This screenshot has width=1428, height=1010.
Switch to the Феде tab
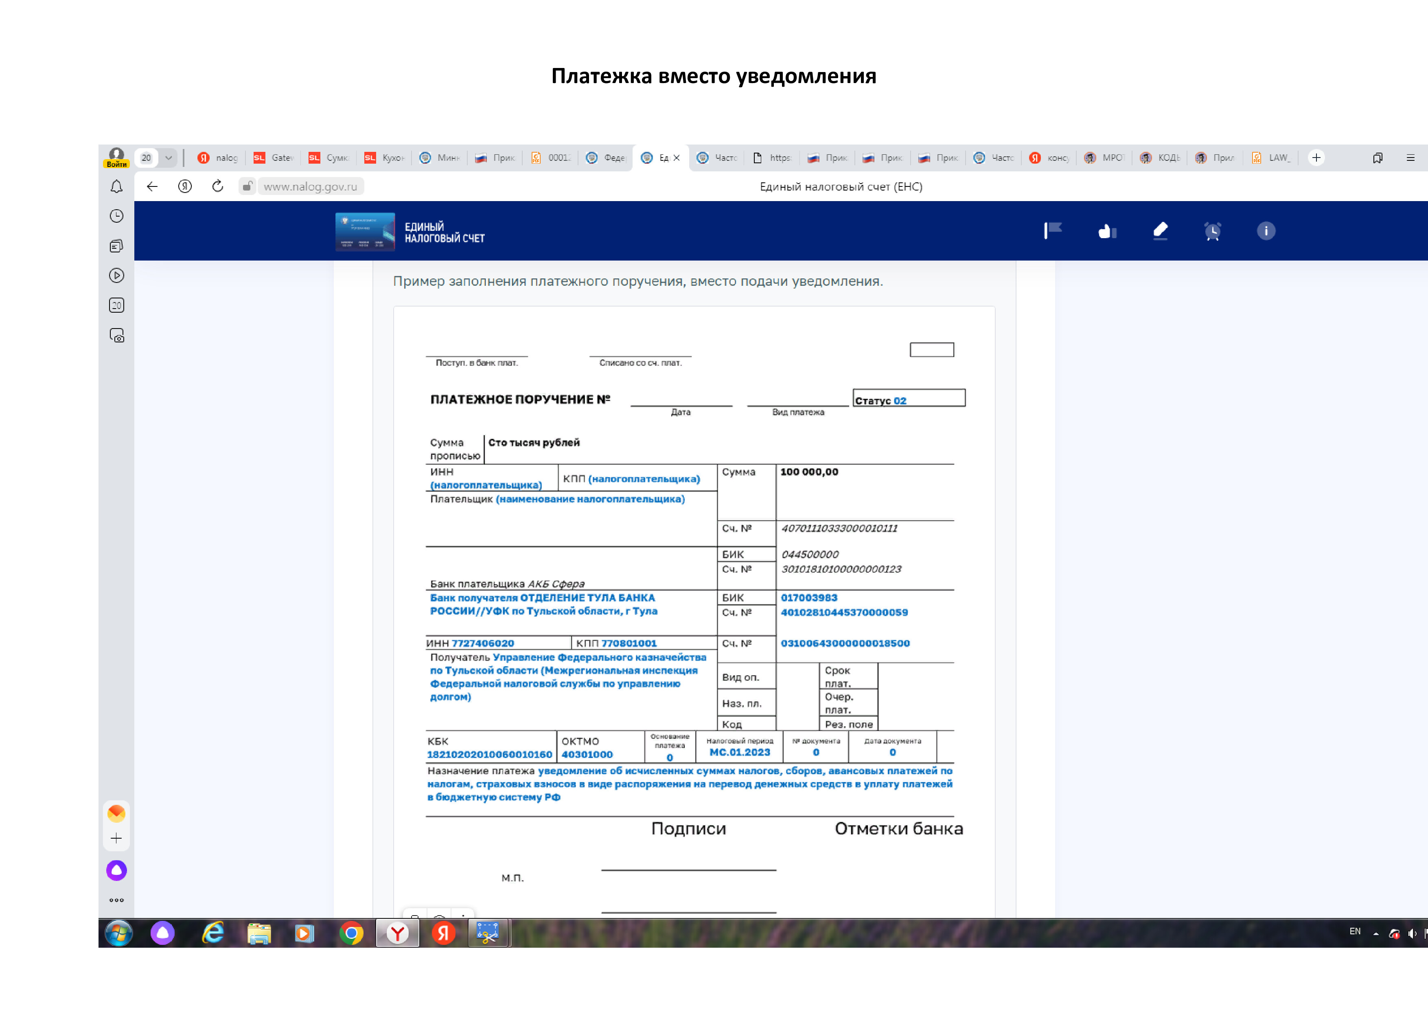tap(606, 158)
